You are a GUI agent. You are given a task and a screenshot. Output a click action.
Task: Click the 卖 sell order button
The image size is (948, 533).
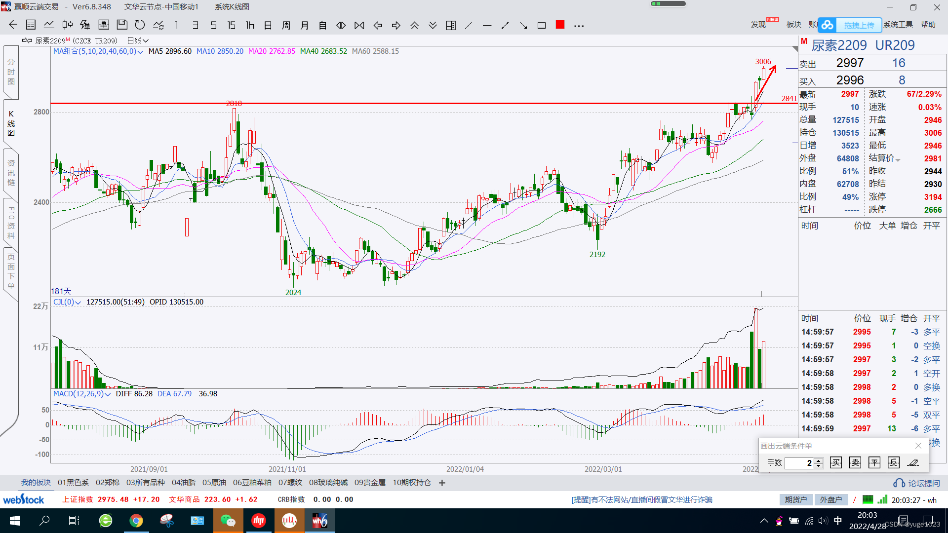click(855, 463)
